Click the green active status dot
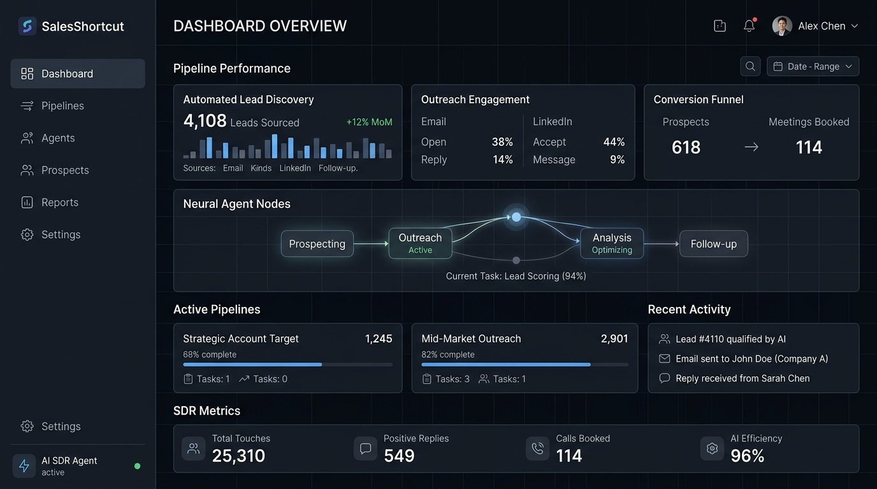Viewport: 877px width, 489px height. [x=137, y=466]
